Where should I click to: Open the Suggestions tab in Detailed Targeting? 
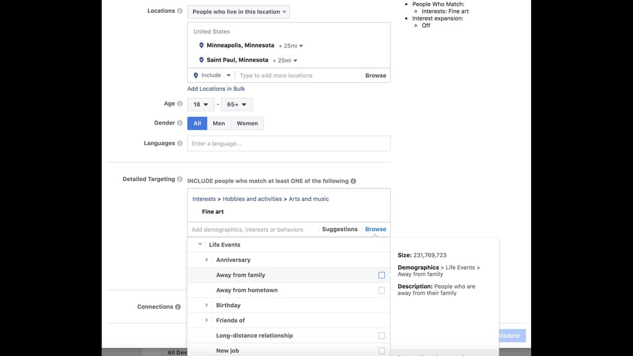coord(339,229)
